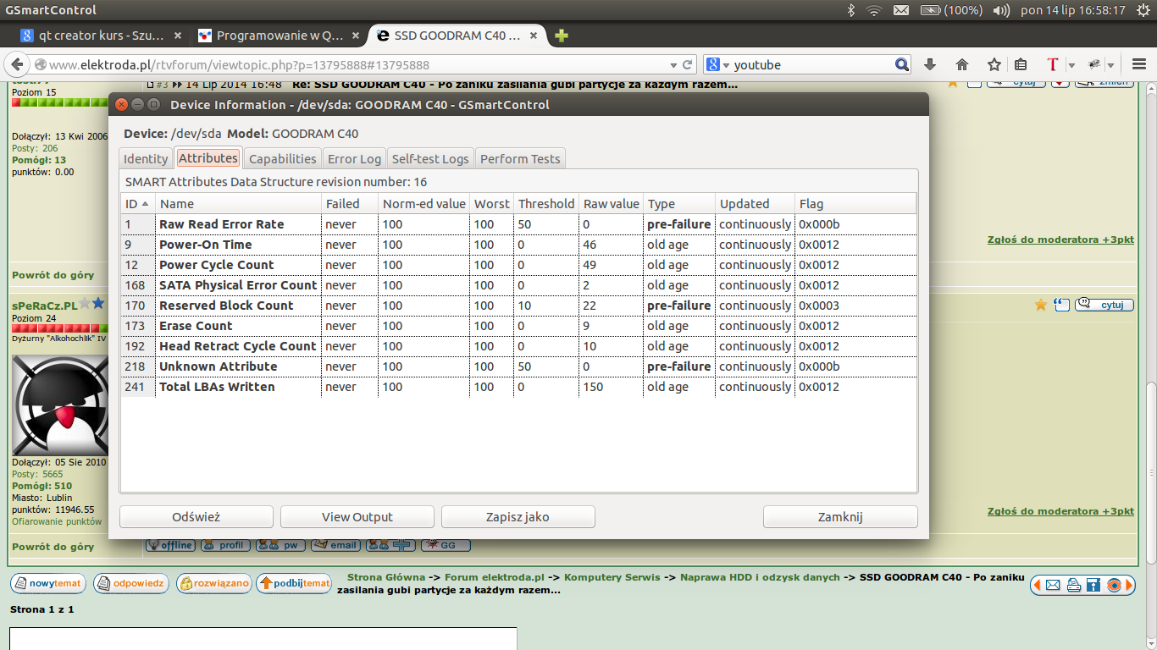This screenshot has height=650, width=1157.
Task: Open the sound volume indicator
Action: (1001, 10)
